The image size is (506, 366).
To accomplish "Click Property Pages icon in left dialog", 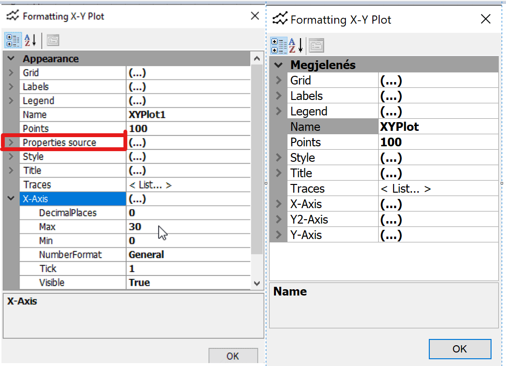I will click(53, 41).
